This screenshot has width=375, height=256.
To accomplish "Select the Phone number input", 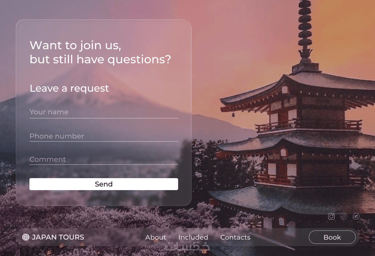I will coord(104,136).
